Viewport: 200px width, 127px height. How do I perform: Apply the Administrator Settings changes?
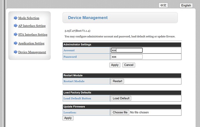[115, 65]
